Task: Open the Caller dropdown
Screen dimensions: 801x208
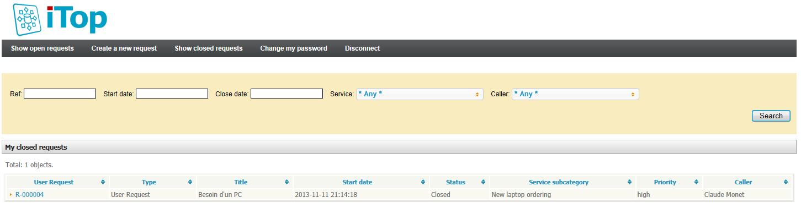Action: pyautogui.click(x=575, y=94)
